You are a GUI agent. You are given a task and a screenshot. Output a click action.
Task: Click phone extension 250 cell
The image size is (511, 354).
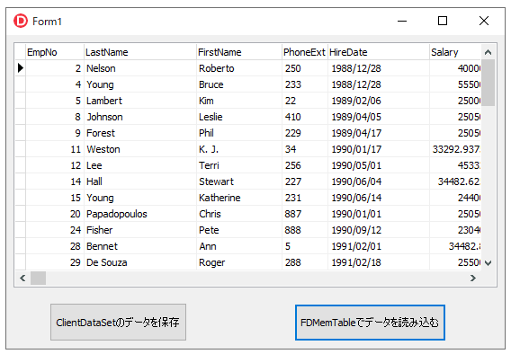click(305, 68)
